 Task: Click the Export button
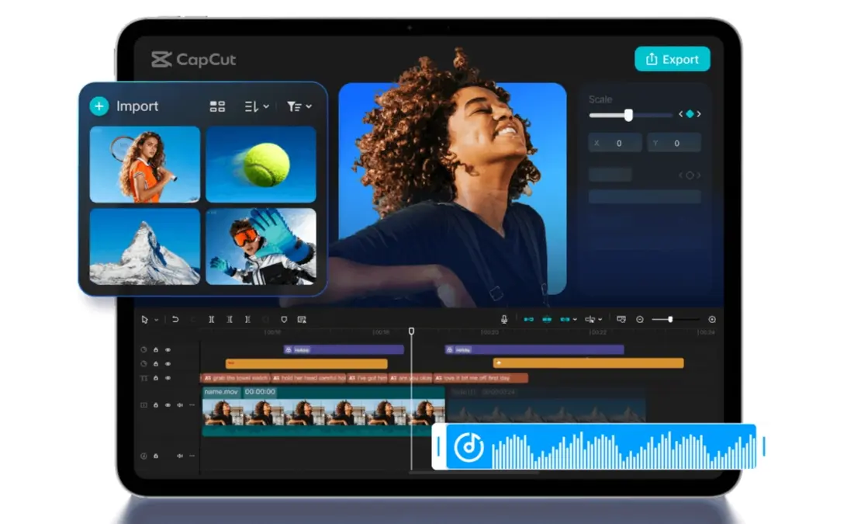pos(672,59)
